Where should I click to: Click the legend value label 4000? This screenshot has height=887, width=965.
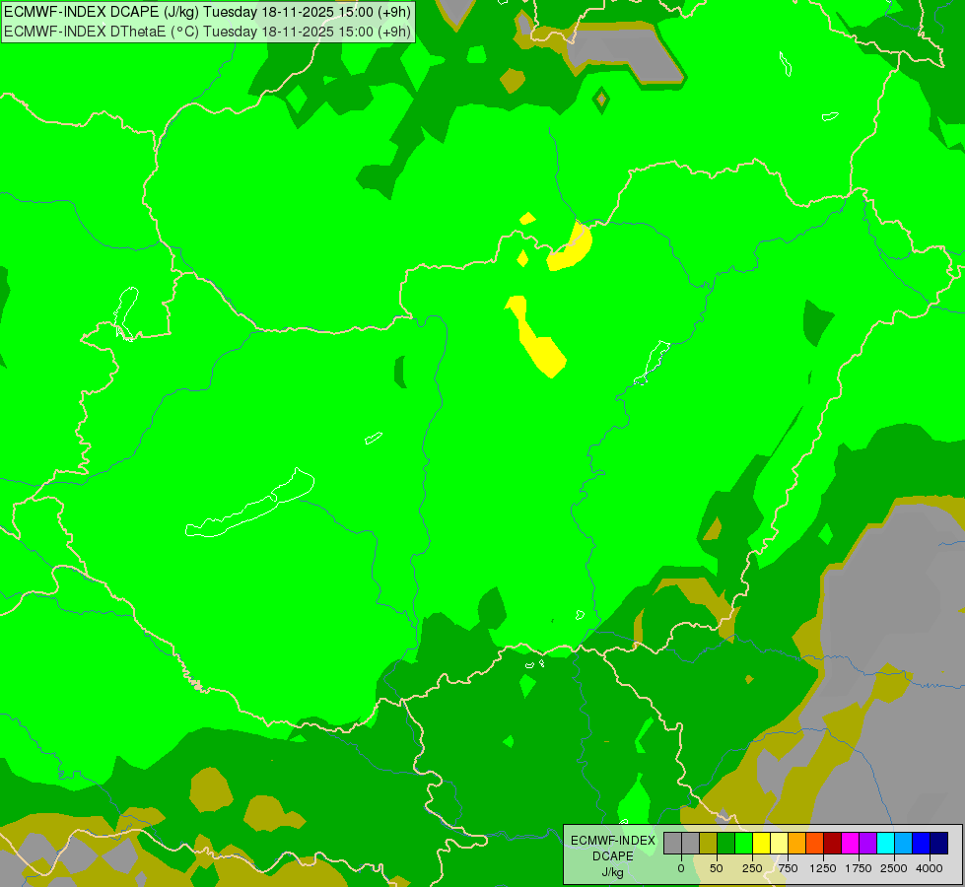point(930,868)
